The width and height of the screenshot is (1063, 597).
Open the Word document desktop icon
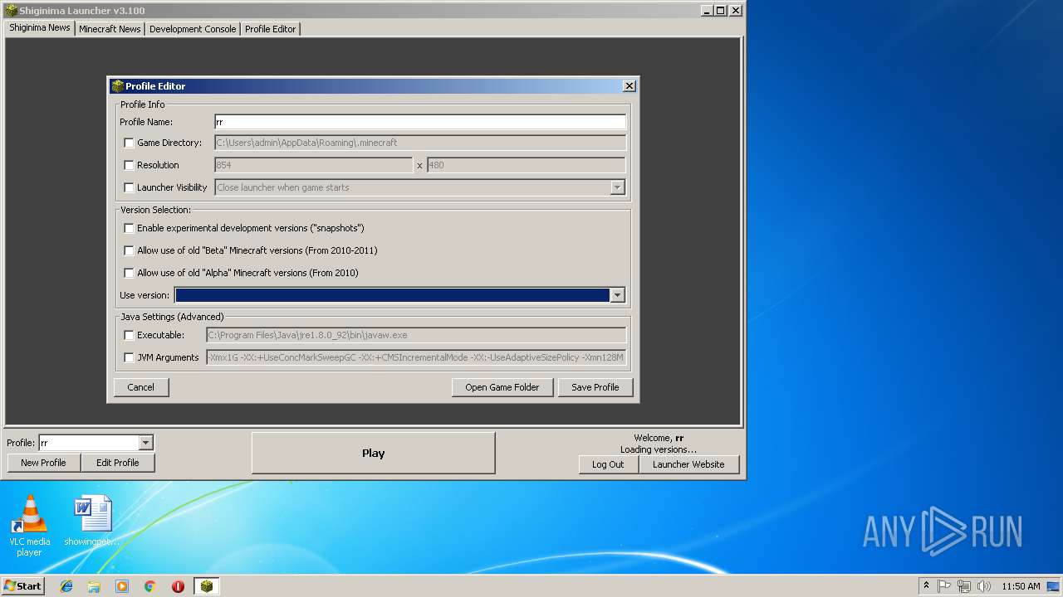point(92,521)
